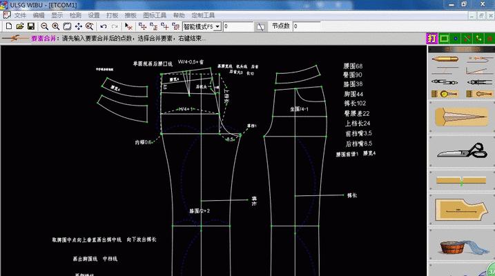Open a file with the folder icon
Screen dimensions: 495x276
coord(20,26)
